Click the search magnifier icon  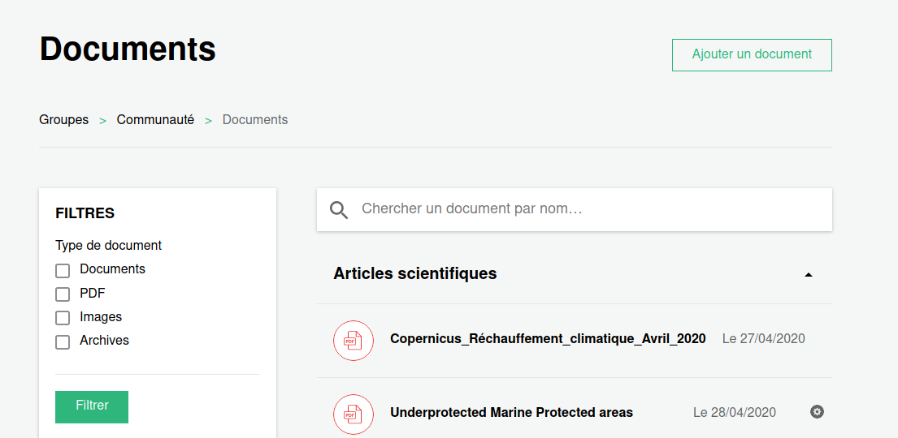(339, 210)
